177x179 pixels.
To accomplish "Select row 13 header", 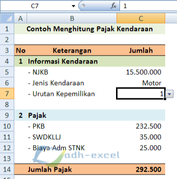I will pos(7,159).
